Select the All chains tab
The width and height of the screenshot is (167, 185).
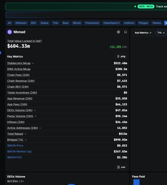pos(10,23)
